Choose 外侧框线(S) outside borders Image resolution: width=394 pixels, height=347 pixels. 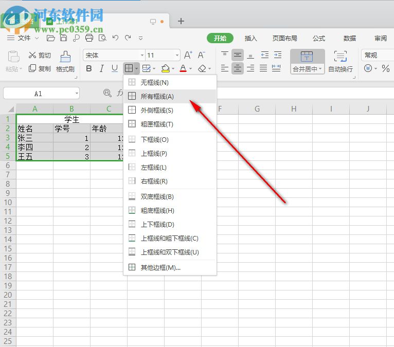click(x=170, y=110)
